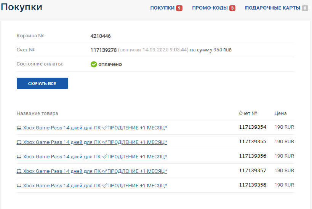The height and width of the screenshot is (209, 312).
Task: Click the Название товара column header
Action: [37, 113]
